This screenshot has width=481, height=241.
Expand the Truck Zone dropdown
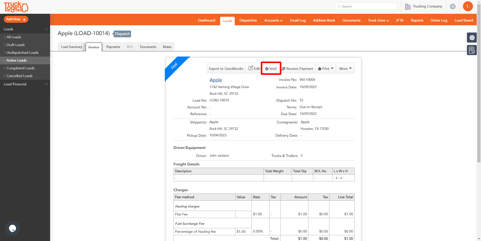(378, 20)
